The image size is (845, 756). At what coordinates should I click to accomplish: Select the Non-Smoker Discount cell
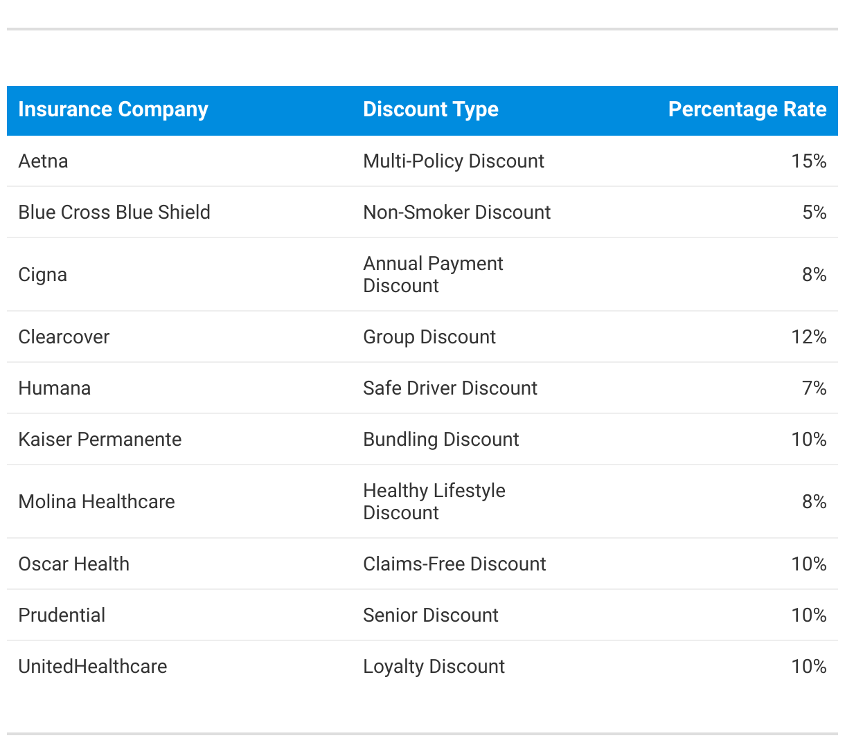(x=457, y=213)
